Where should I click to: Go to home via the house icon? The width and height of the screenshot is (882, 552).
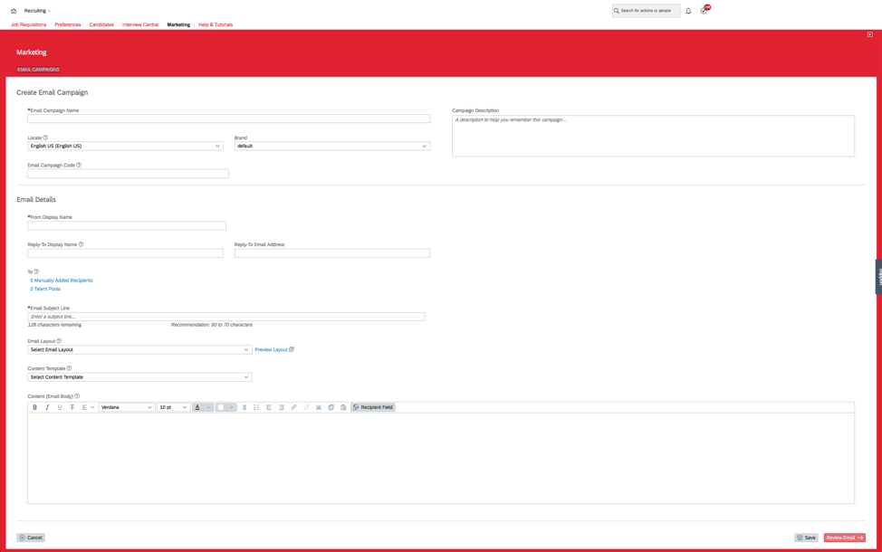pyautogui.click(x=14, y=11)
